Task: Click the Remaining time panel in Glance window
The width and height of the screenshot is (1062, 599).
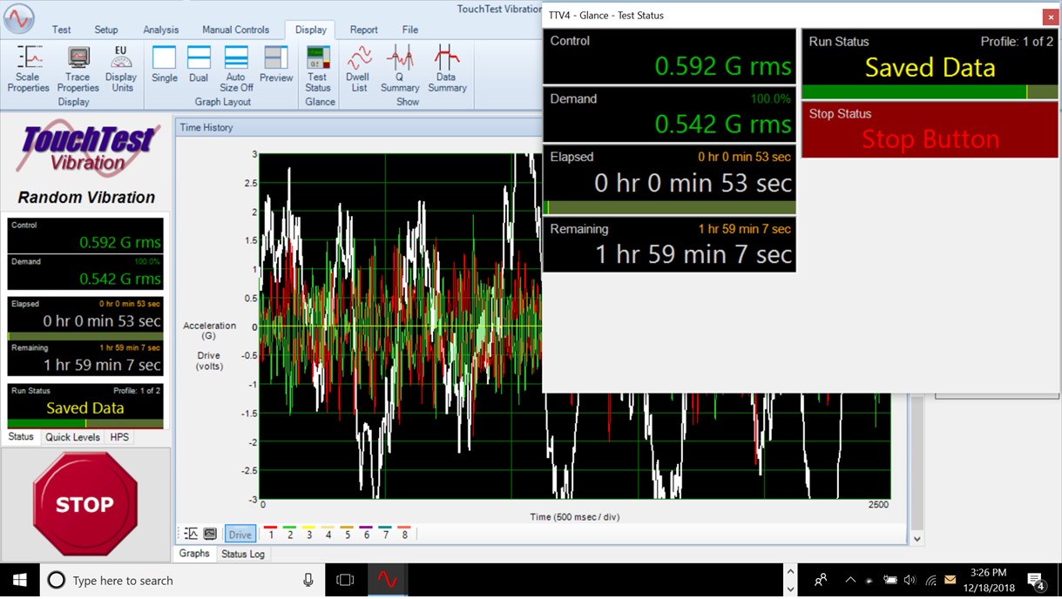Action: [669, 244]
